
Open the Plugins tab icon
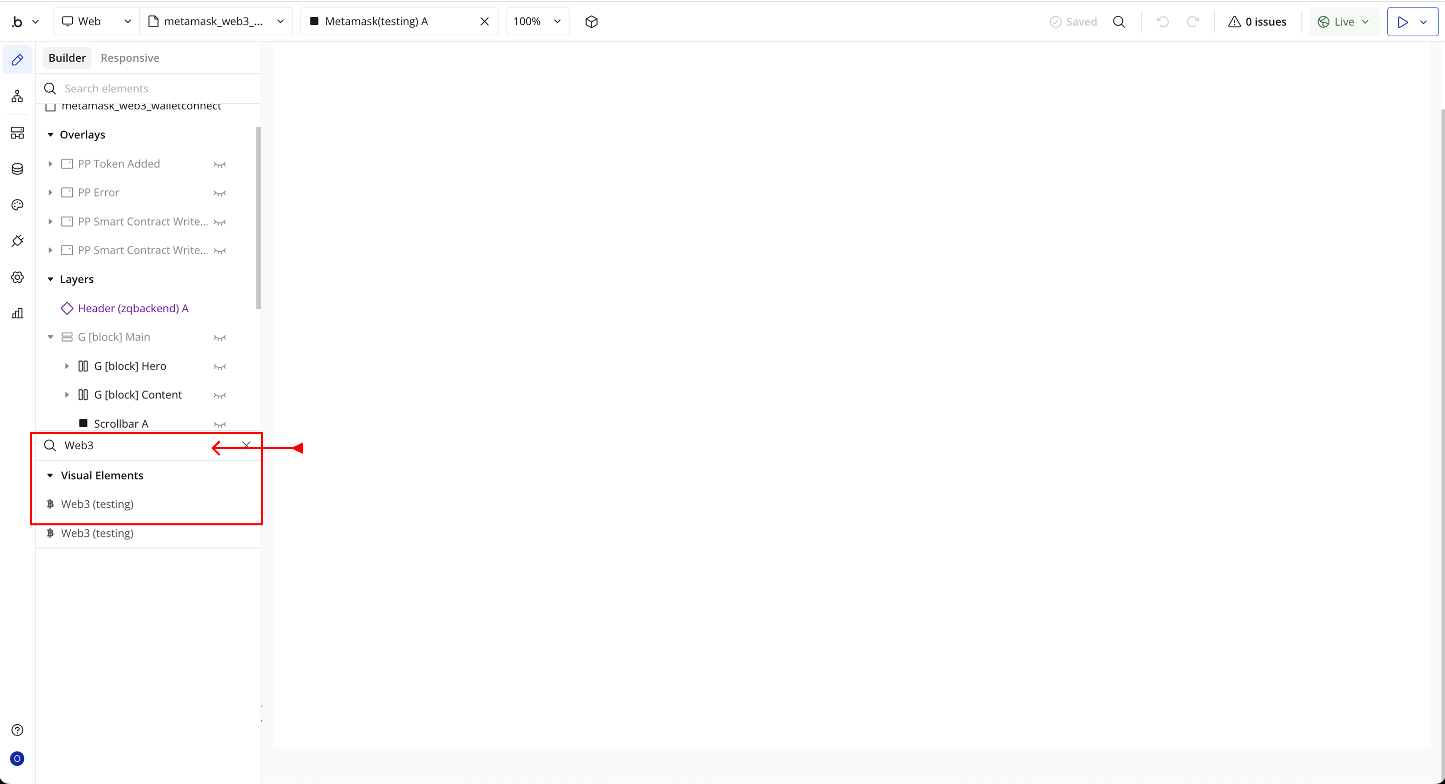tap(18, 241)
